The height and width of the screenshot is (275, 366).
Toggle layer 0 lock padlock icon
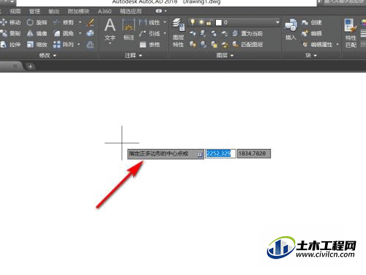point(209,23)
